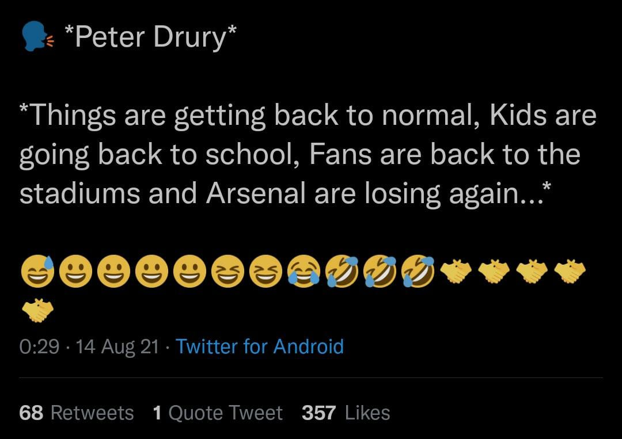Screen dimensions: 622x439
Task: Open the Twitter for Android link
Action: [x=260, y=347]
